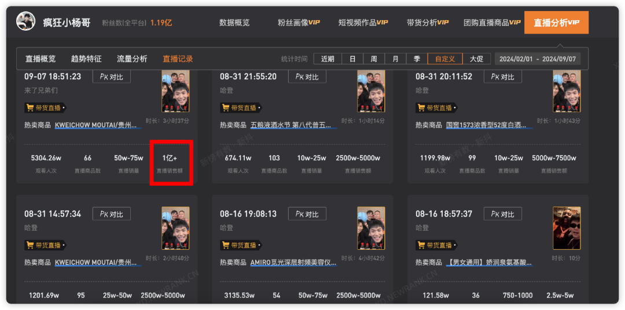Switch to 流量分析 sub-tab
Viewport: 625px width, 310px height.
click(x=132, y=59)
